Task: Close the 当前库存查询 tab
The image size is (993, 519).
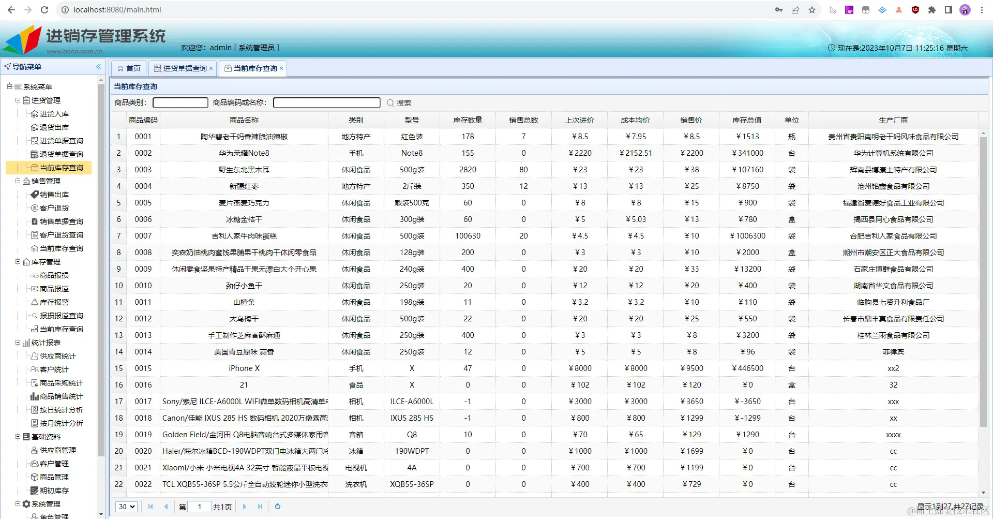Action: (281, 68)
